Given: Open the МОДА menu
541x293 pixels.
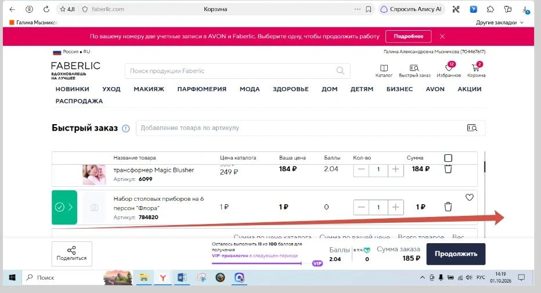Looking at the screenshot, I should point(250,89).
